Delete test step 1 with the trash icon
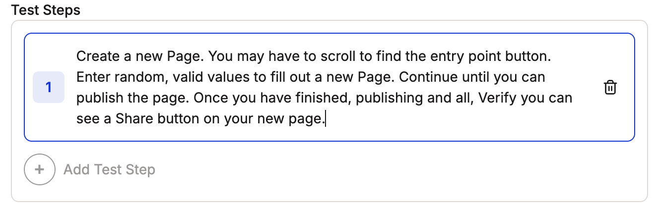655x213 pixels. [610, 88]
